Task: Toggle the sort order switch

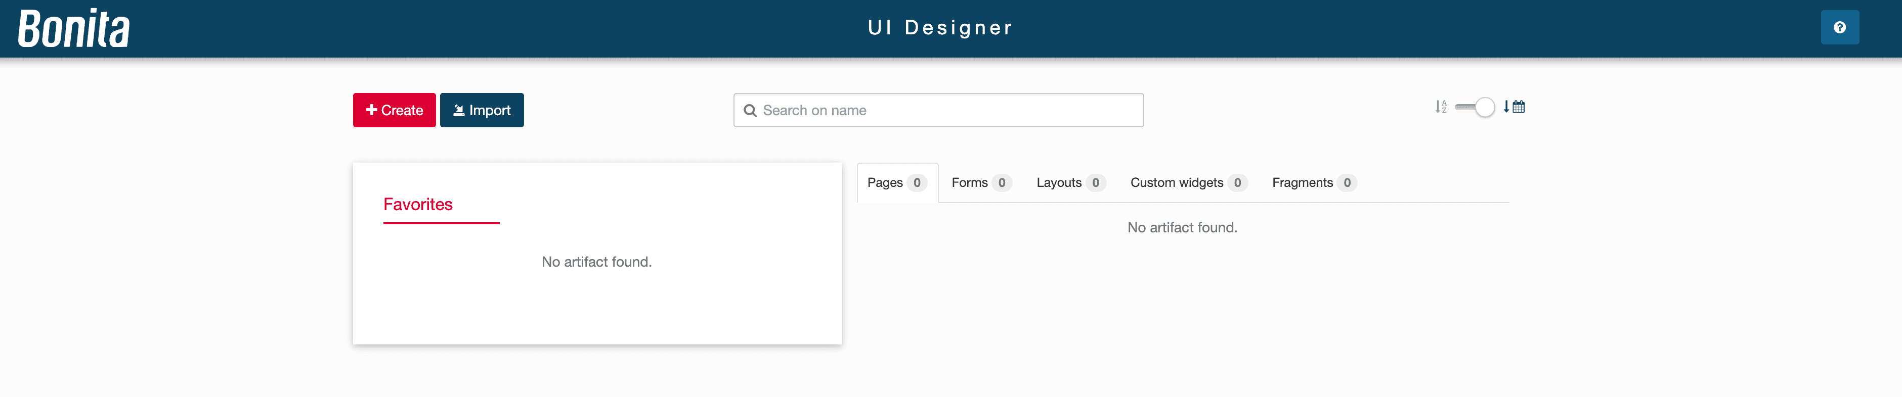Action: 1475,107
